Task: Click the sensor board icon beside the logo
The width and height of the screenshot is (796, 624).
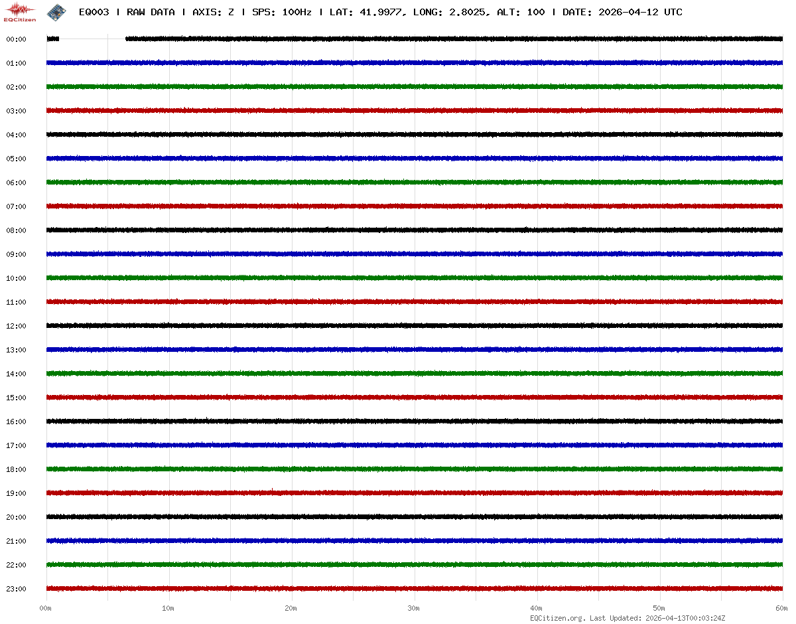Action: point(56,11)
